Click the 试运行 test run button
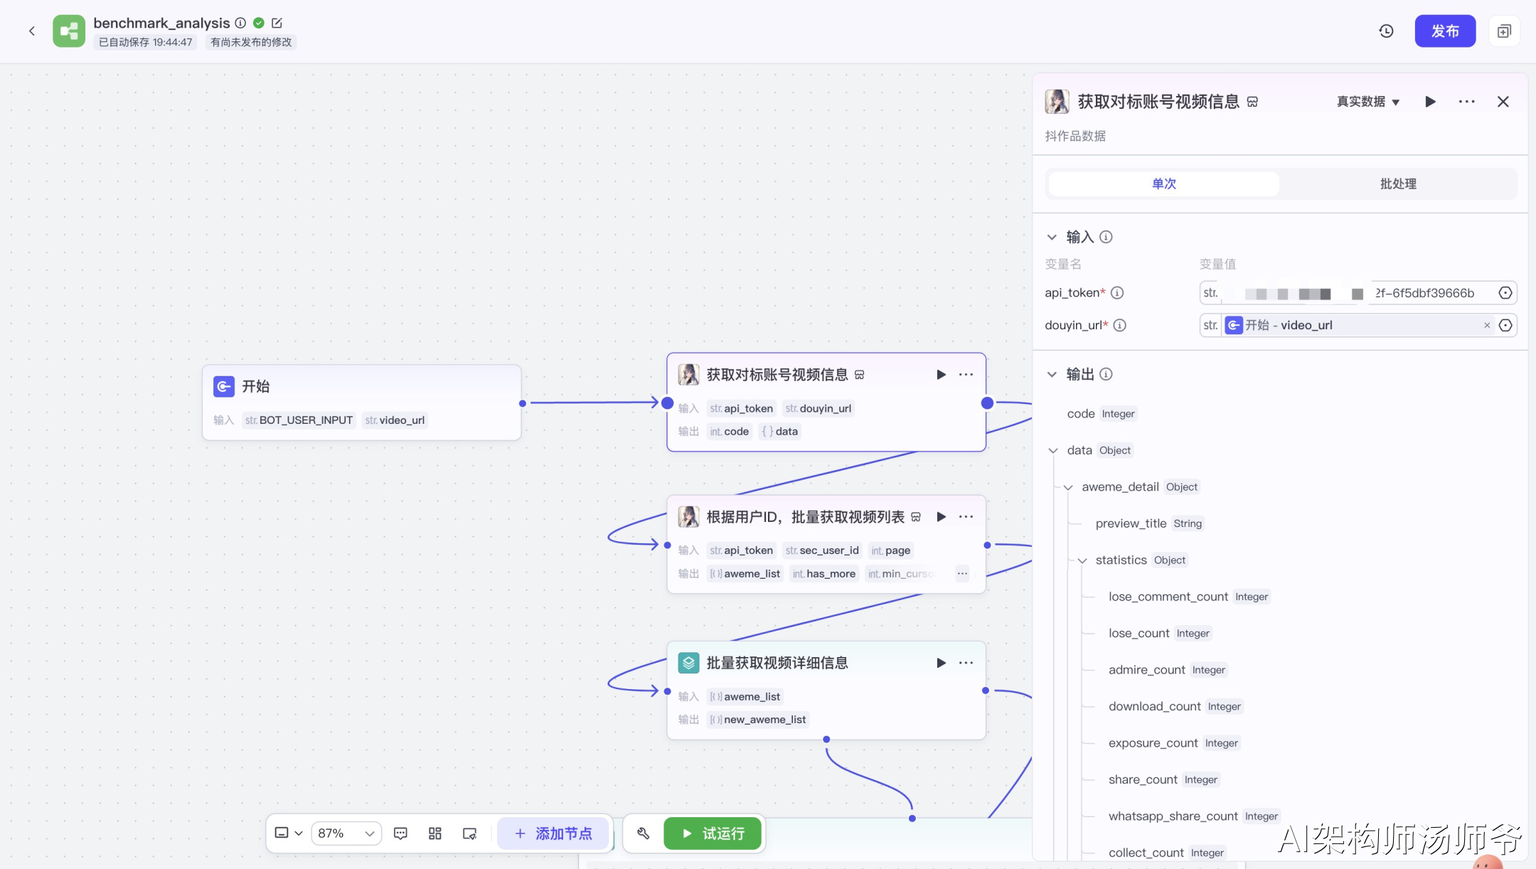The height and width of the screenshot is (869, 1536). click(x=713, y=833)
